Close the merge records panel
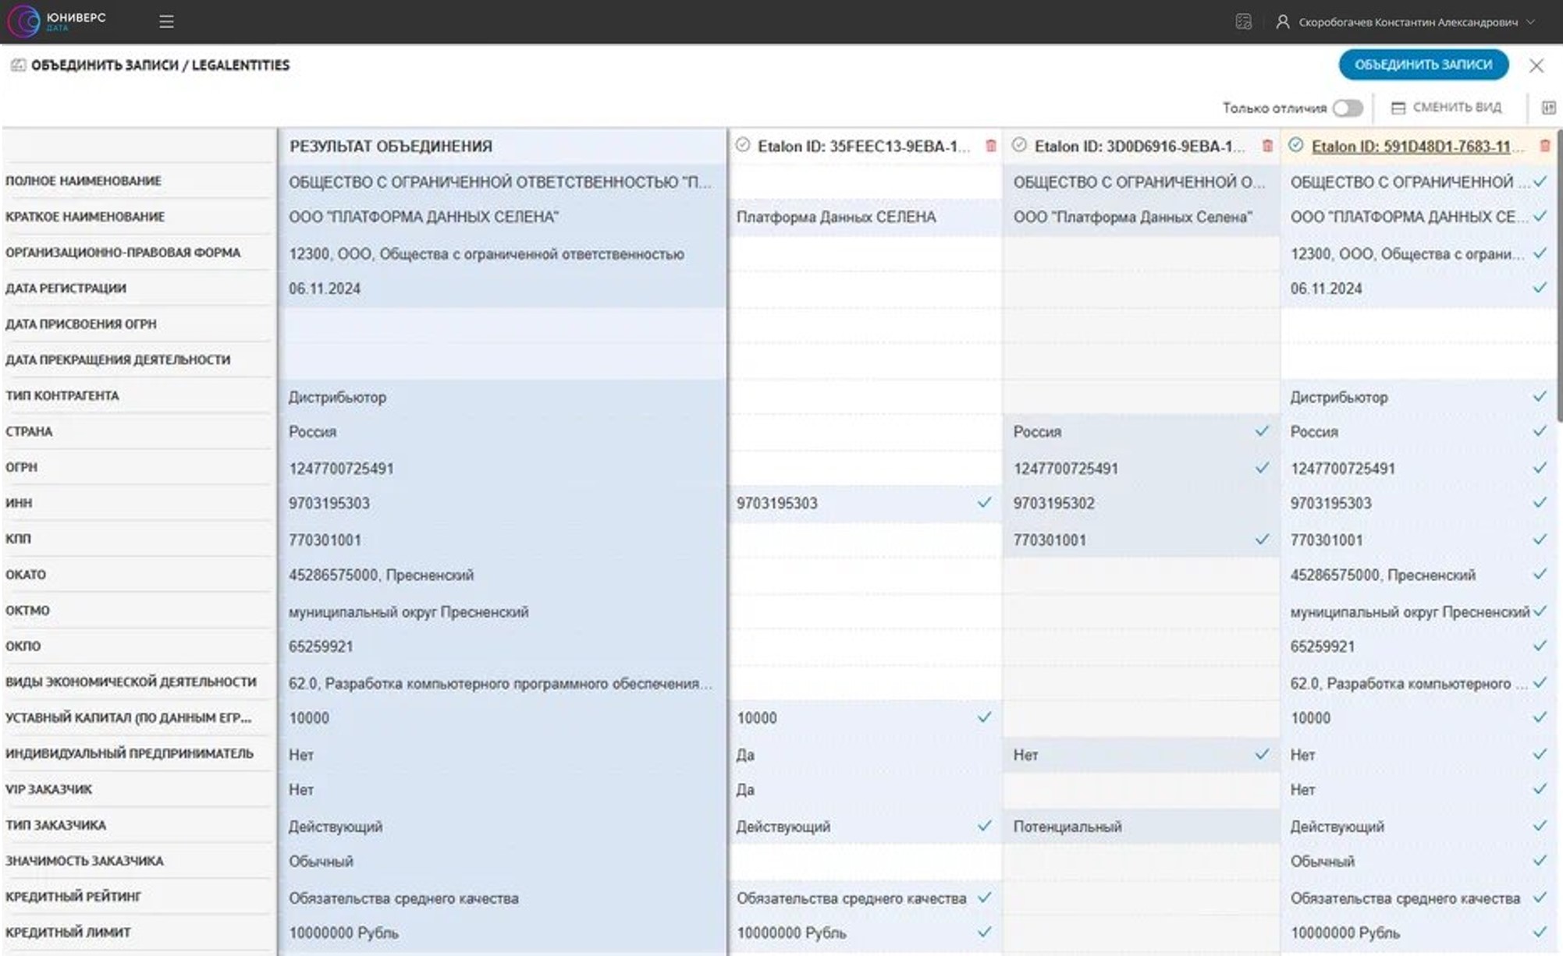The width and height of the screenshot is (1563, 956). point(1536,66)
